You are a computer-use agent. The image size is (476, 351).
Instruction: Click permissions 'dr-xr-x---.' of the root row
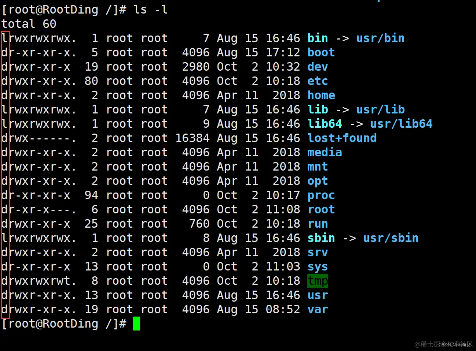[39, 209]
